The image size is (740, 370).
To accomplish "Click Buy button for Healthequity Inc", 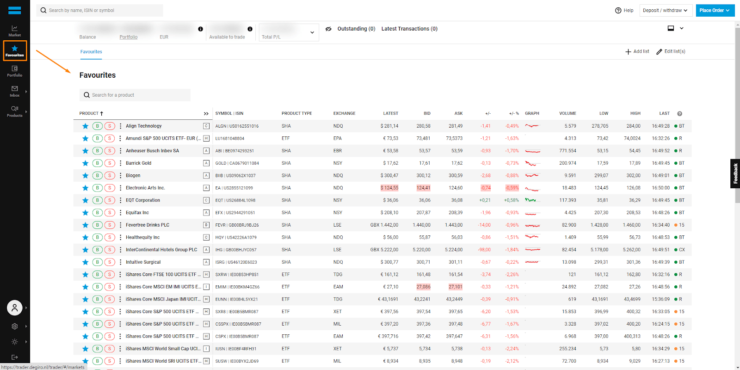I will [97, 237].
